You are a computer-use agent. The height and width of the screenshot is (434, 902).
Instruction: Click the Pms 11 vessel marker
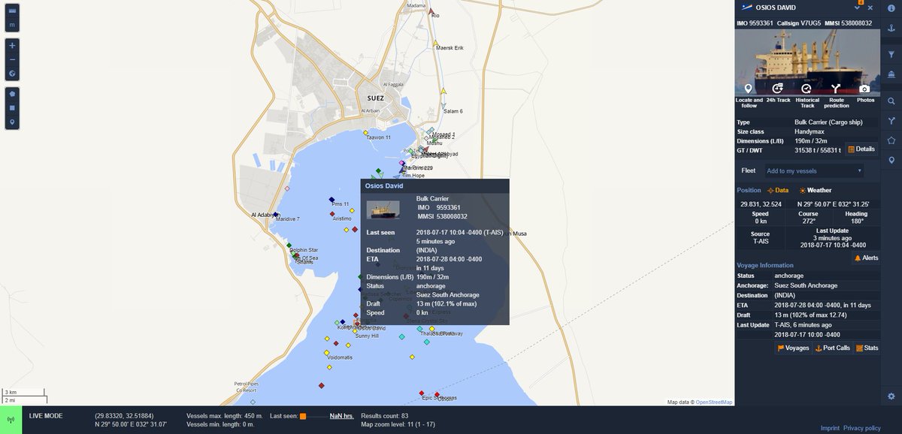click(331, 200)
